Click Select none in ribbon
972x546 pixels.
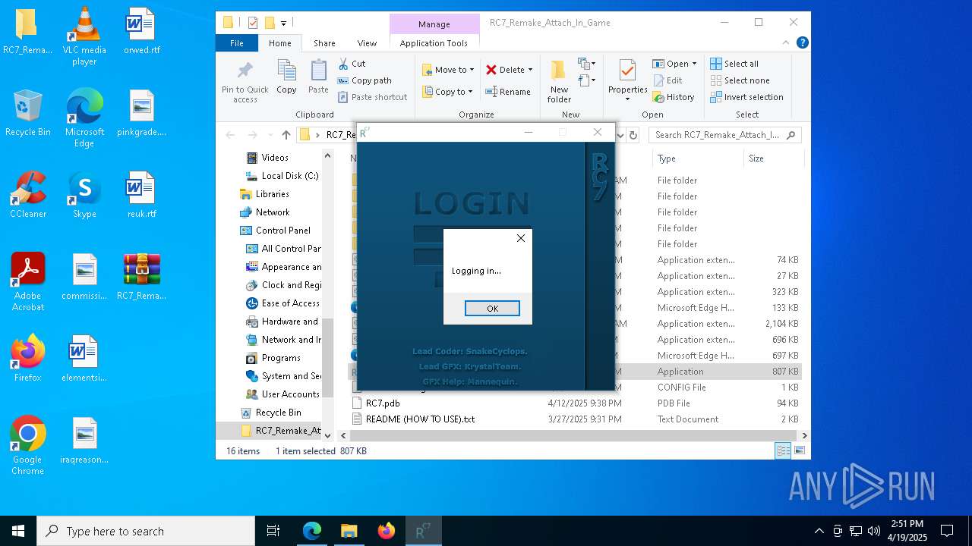click(740, 80)
